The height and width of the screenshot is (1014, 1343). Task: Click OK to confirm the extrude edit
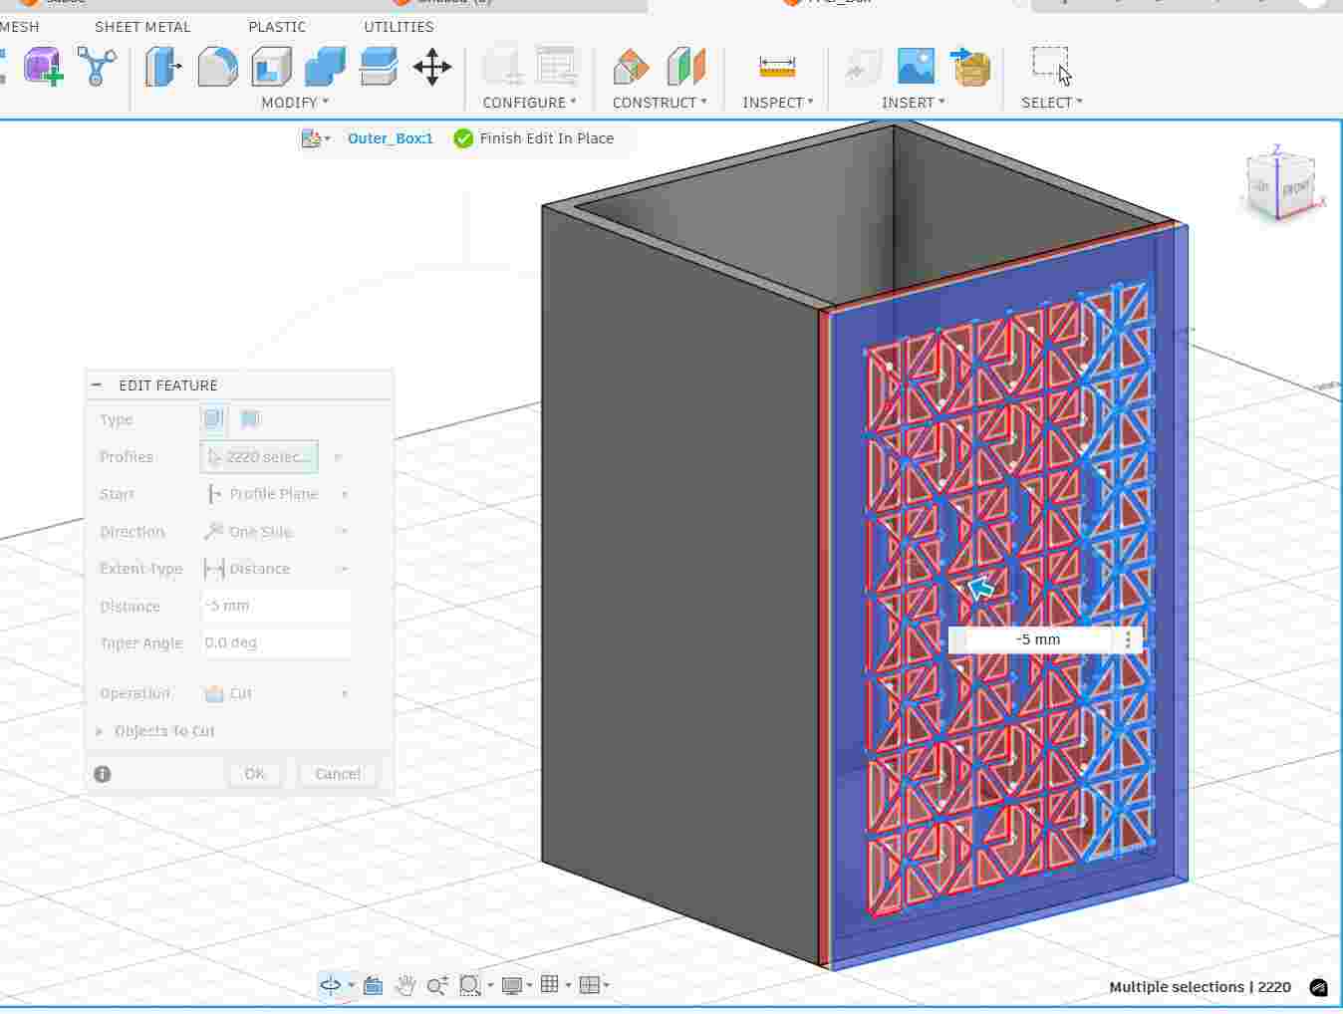[x=254, y=773]
